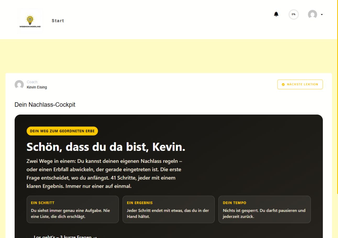Click the Wissenswunderland lightbulb logo
The height and width of the screenshot is (238, 338).
coord(30,21)
